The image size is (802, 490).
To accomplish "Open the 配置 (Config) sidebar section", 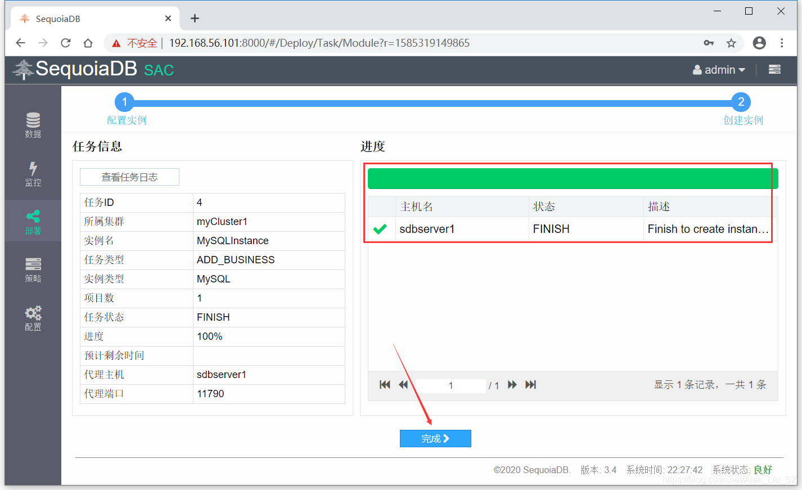I will coord(33,318).
